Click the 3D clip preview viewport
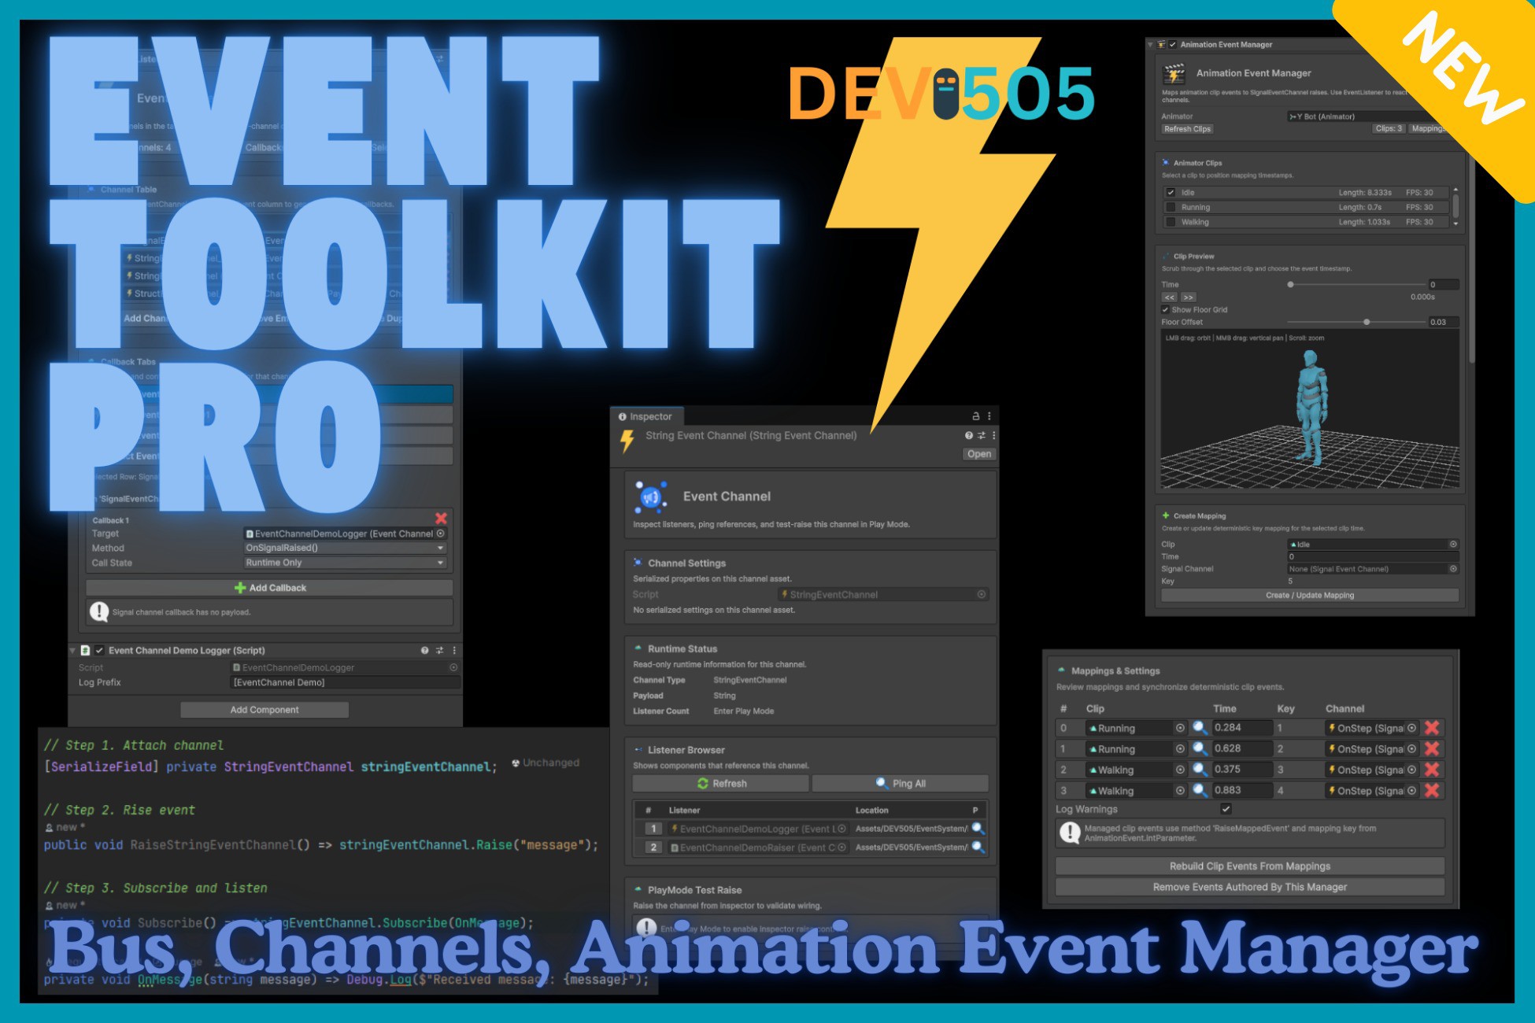The width and height of the screenshot is (1535, 1023). pos(1310,410)
